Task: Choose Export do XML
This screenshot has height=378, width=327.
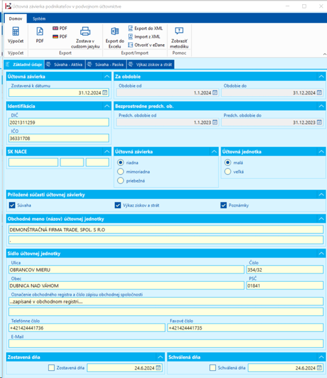Action: point(145,28)
